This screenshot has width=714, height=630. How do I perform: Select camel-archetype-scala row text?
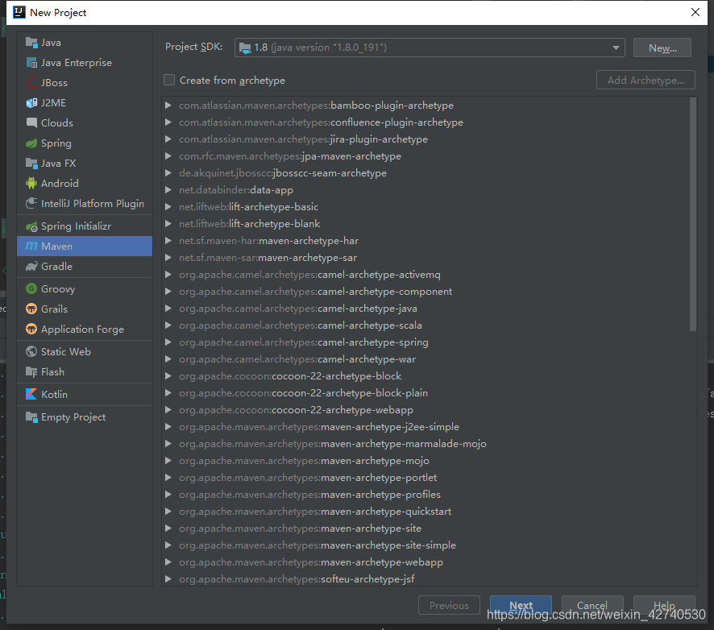pyautogui.click(x=301, y=325)
